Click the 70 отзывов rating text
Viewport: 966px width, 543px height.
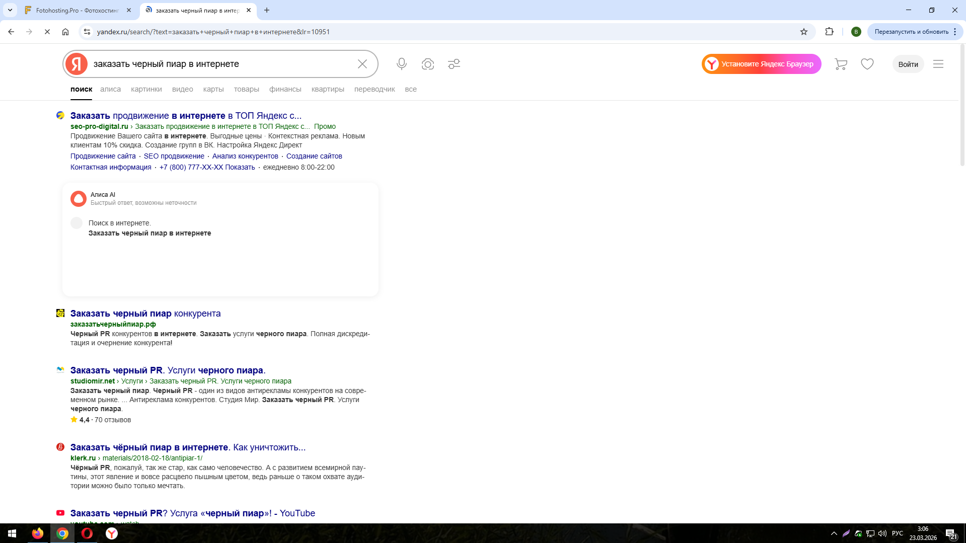click(113, 420)
